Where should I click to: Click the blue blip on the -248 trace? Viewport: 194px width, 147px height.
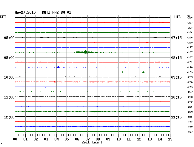tap(58, 67)
